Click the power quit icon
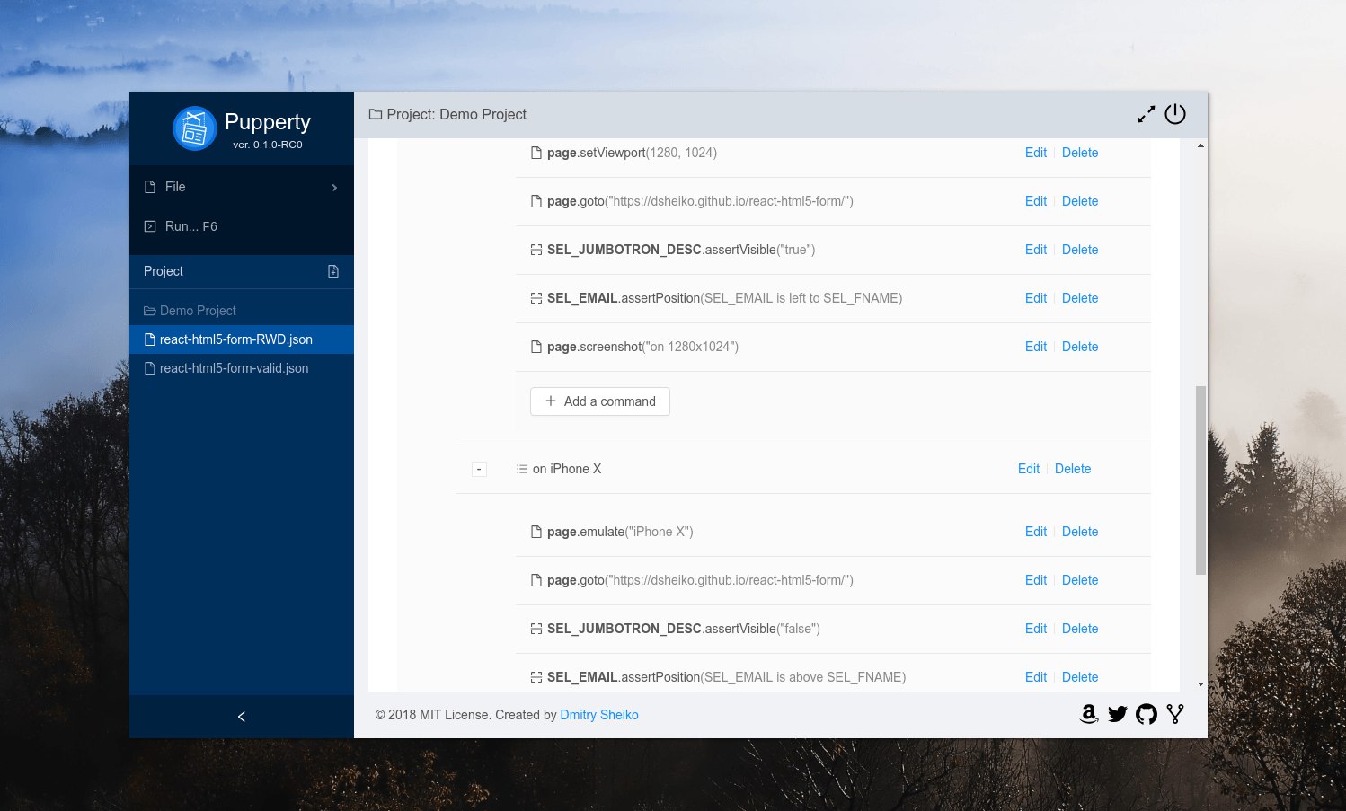 (x=1175, y=114)
